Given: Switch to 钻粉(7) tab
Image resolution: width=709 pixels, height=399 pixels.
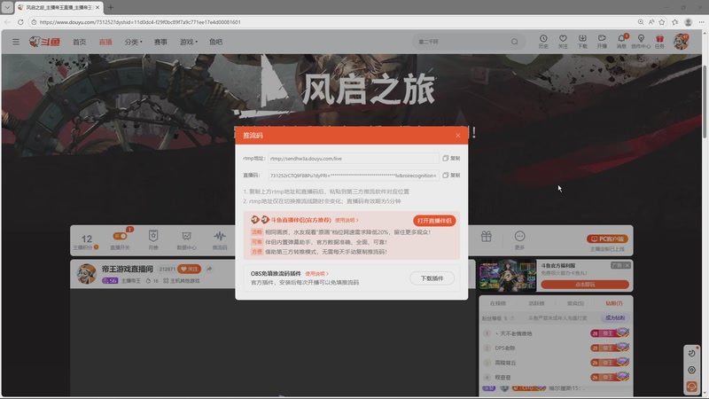Looking at the screenshot, I should pos(613,303).
